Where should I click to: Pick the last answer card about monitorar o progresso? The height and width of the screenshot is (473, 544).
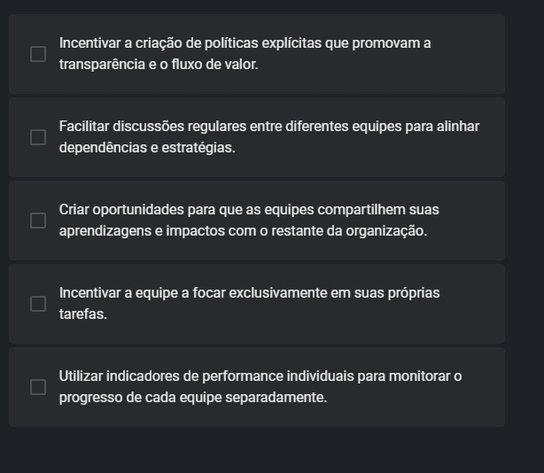point(257,387)
